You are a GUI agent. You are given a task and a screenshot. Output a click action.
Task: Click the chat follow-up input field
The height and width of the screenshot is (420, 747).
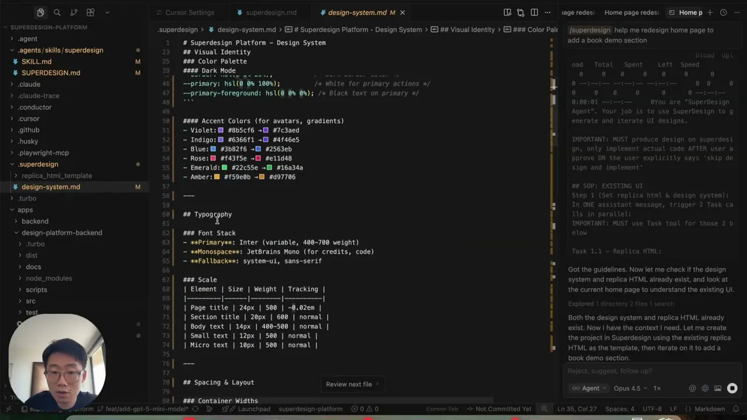(x=651, y=371)
